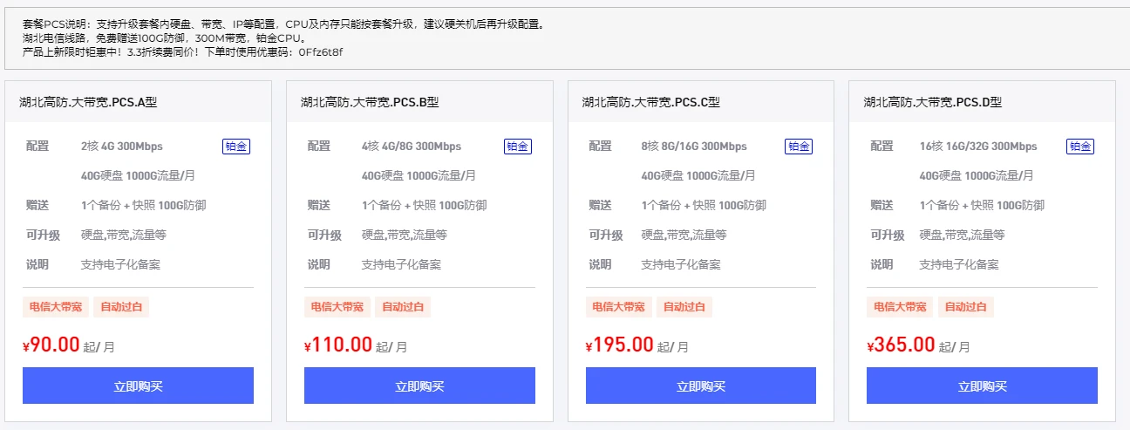Viewport: 1130px width, 430px height.
Task: Open the 湖北高防.大带宽.PCS.A型 title
Action: 88,102
